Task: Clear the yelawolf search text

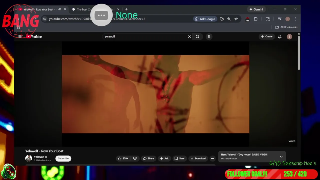Action: pyautogui.click(x=189, y=36)
